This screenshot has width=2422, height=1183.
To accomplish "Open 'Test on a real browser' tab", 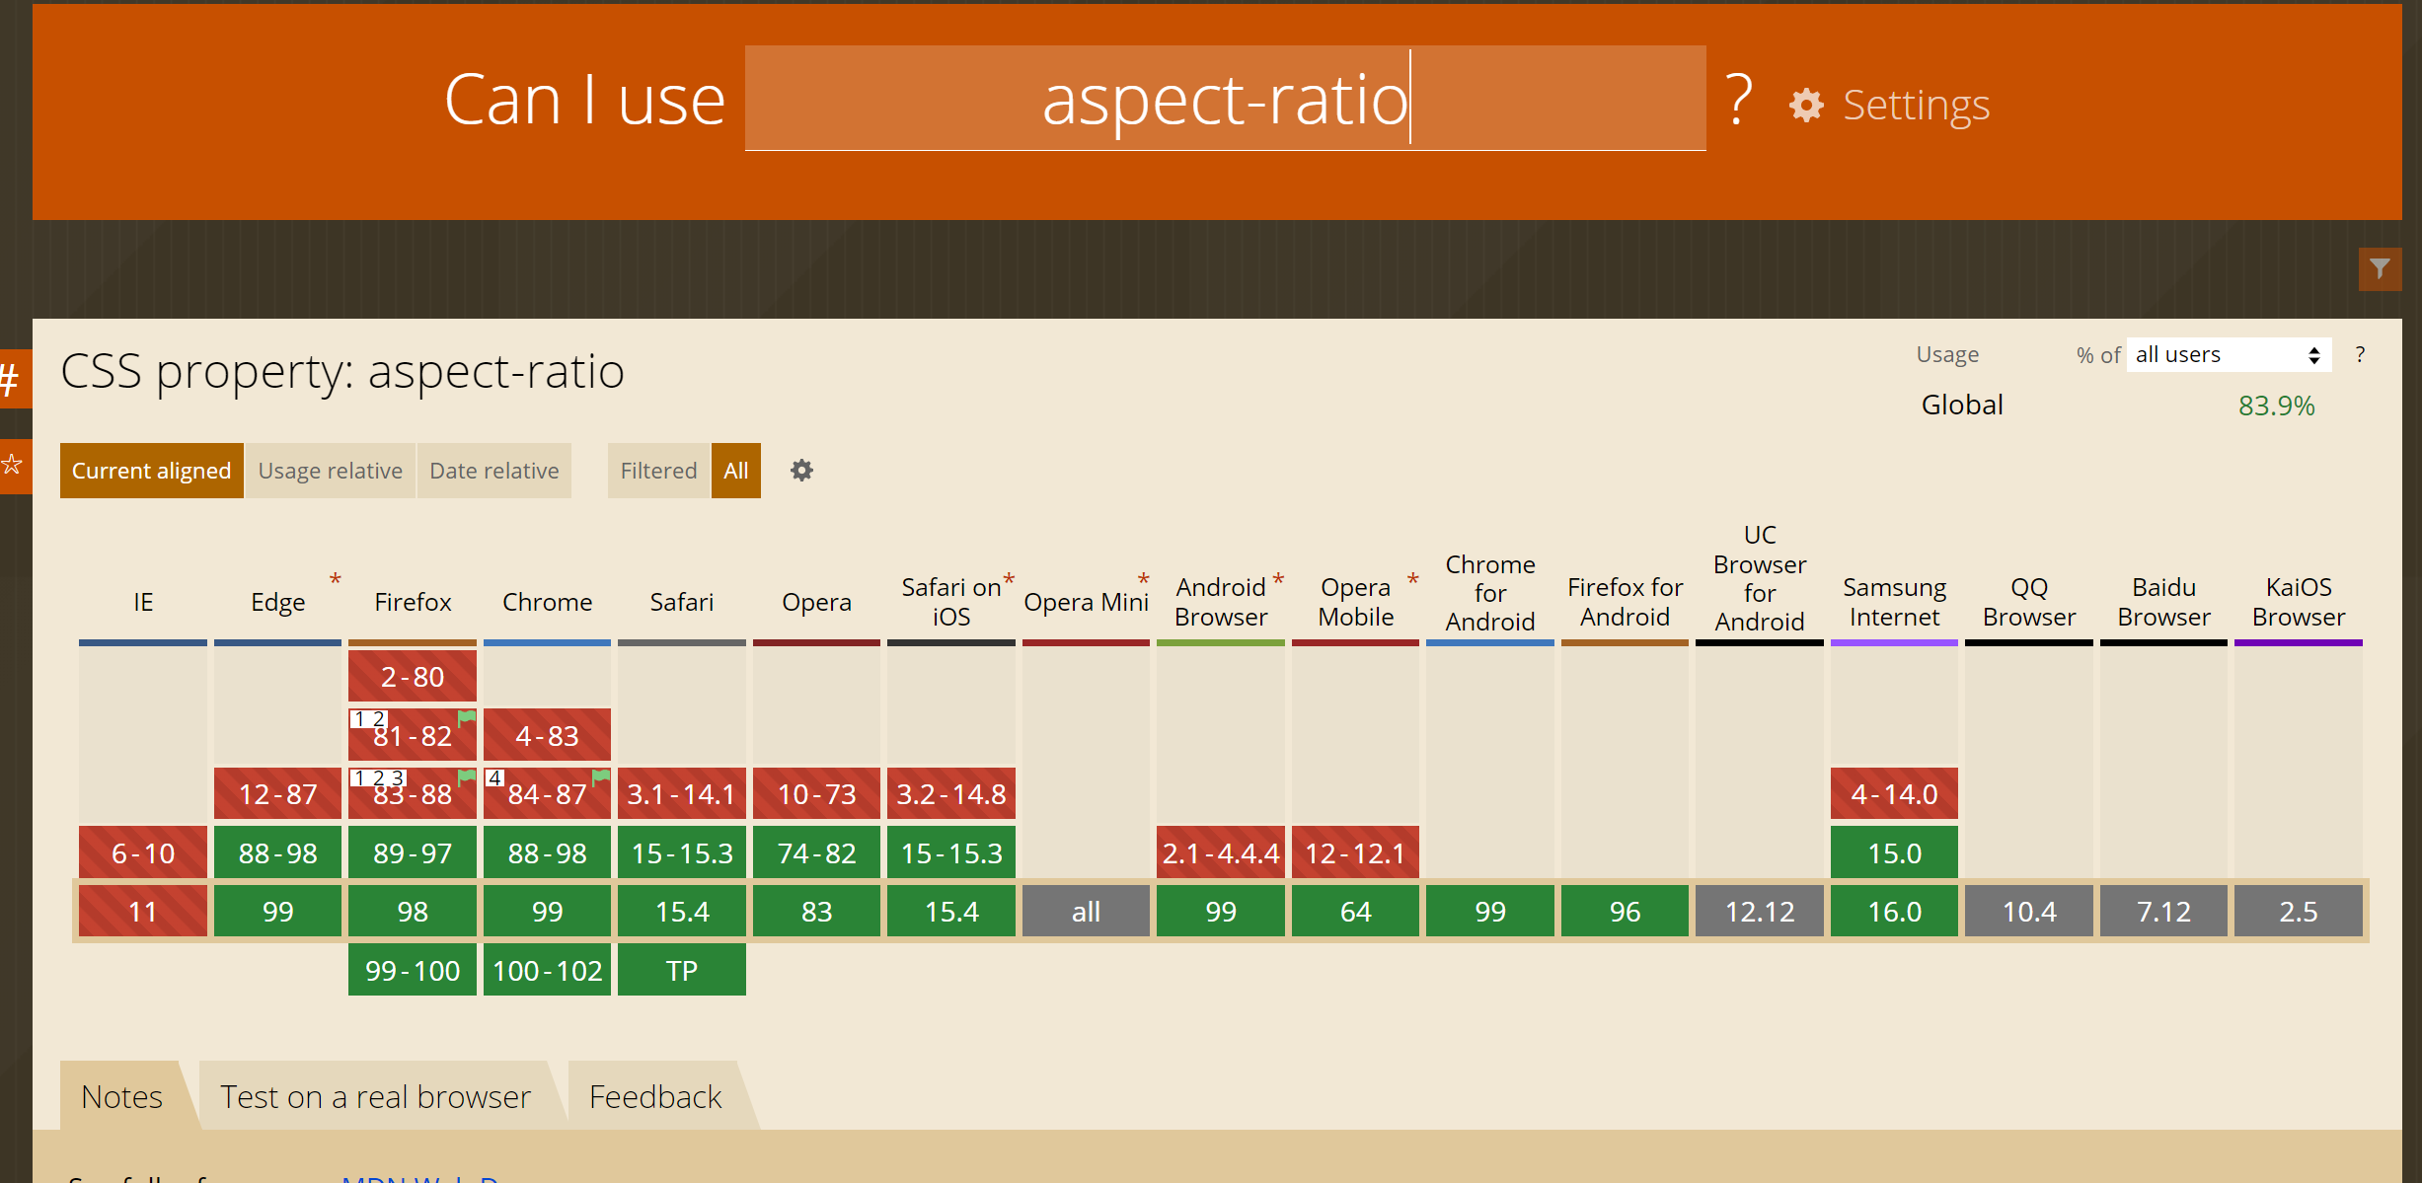I will [x=375, y=1096].
